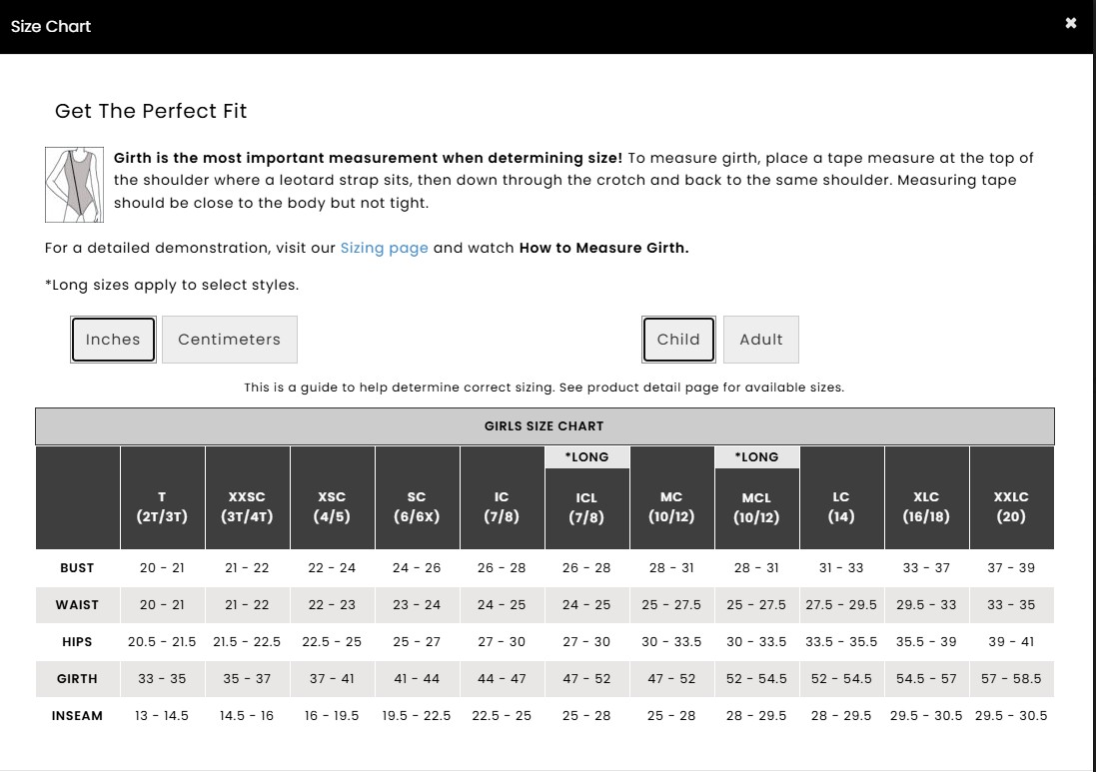1096x772 pixels.
Task: Click the BUST row label
Action: pyautogui.click(x=77, y=568)
